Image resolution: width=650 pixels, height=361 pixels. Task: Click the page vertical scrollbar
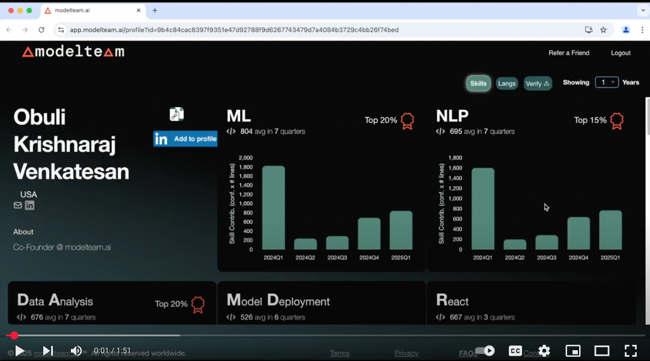(x=648, y=116)
